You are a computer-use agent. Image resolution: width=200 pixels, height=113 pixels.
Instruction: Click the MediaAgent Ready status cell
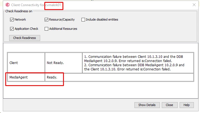(63, 77)
